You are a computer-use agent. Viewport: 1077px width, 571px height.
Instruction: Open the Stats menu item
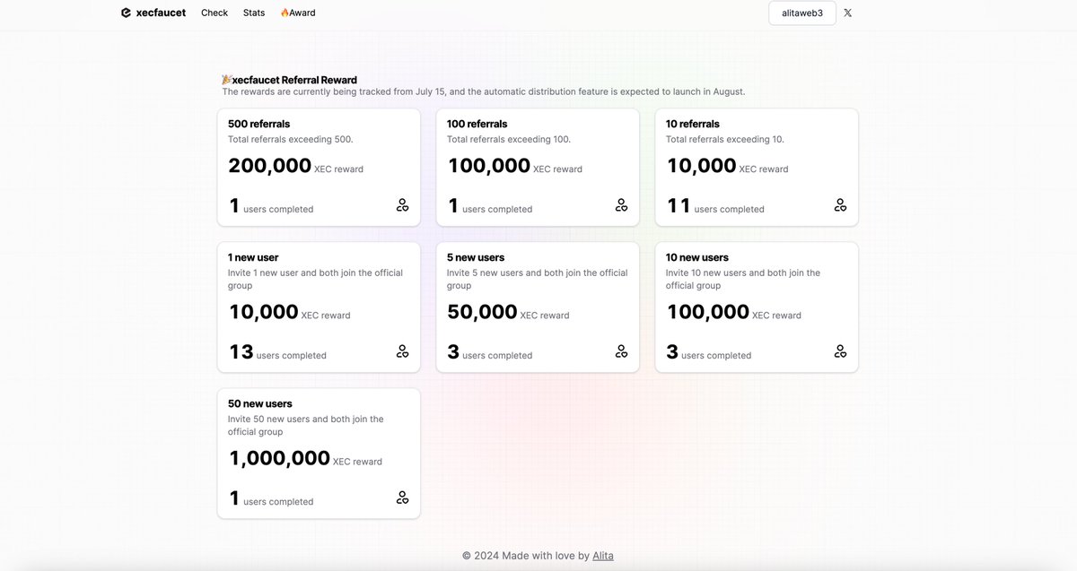pos(254,13)
